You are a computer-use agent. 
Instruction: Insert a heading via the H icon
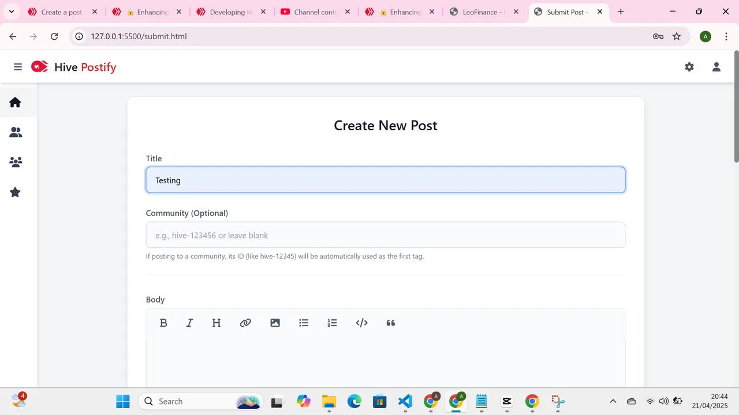[217, 323]
